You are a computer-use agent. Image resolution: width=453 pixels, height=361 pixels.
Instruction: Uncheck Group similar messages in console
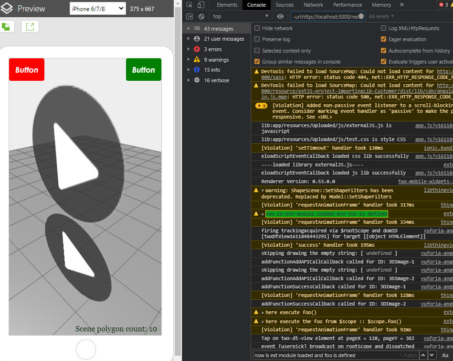(258, 61)
